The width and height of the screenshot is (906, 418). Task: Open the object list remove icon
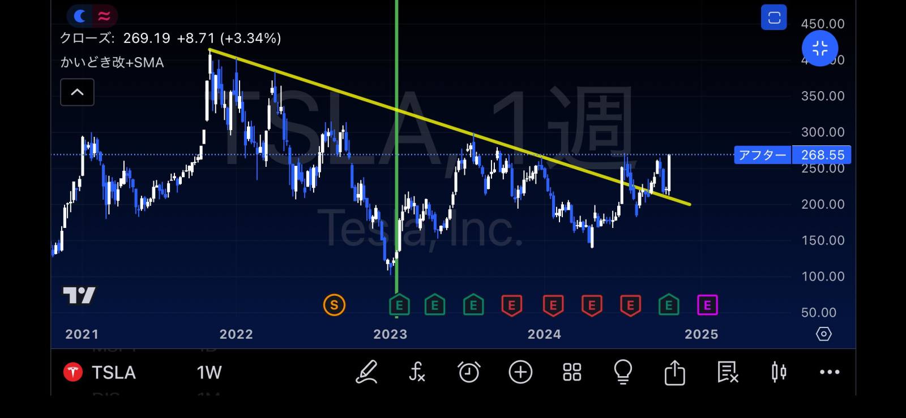[727, 372]
